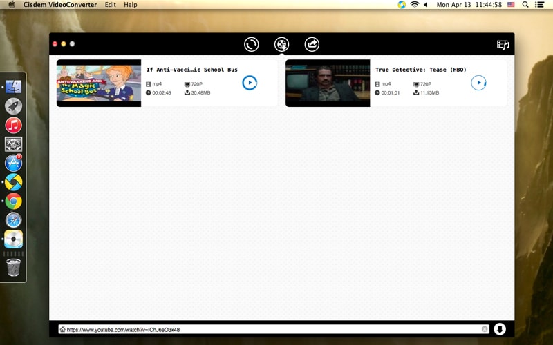
Task: Resume download of True Detective video
Action: pos(478,83)
